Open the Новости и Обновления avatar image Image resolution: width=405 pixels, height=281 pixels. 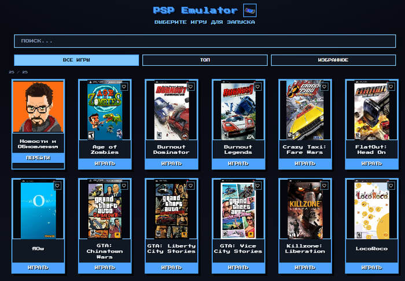(x=38, y=106)
